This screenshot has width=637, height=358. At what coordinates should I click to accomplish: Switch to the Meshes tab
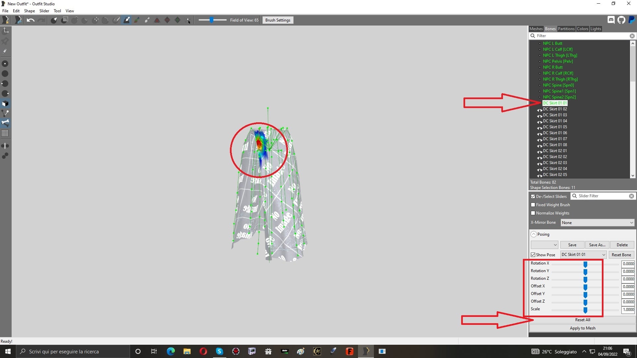pyautogui.click(x=536, y=29)
